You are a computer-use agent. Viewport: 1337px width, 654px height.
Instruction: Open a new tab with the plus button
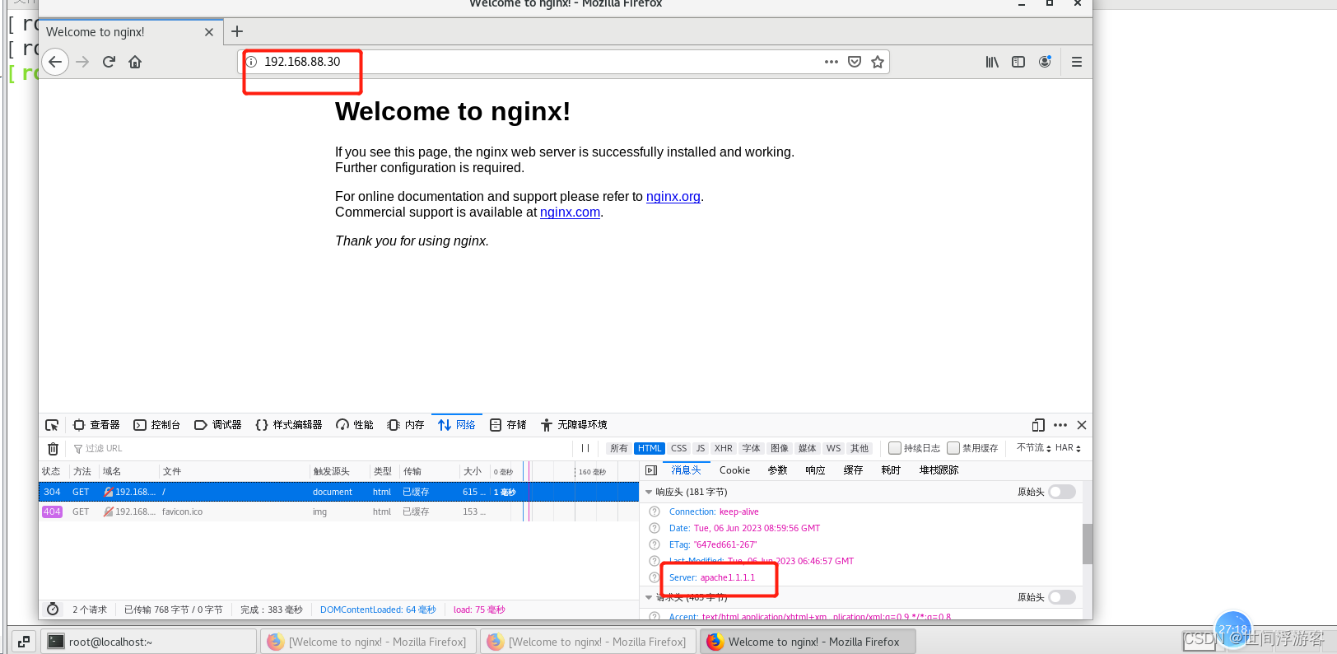[237, 31]
